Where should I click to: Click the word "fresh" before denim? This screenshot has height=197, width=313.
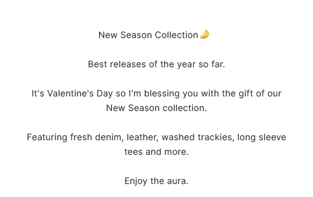[81, 138]
